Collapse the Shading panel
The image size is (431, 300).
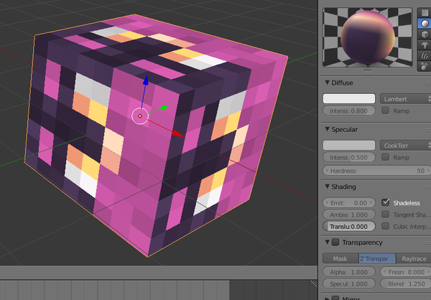[328, 187]
